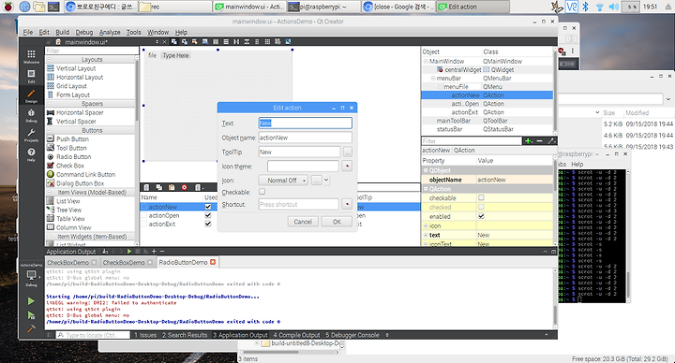Click New action icon in Action Editor

(x=146, y=187)
